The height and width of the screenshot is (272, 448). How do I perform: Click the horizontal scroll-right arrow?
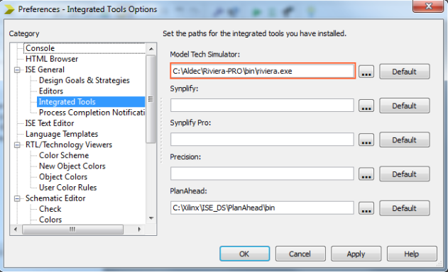139,229
